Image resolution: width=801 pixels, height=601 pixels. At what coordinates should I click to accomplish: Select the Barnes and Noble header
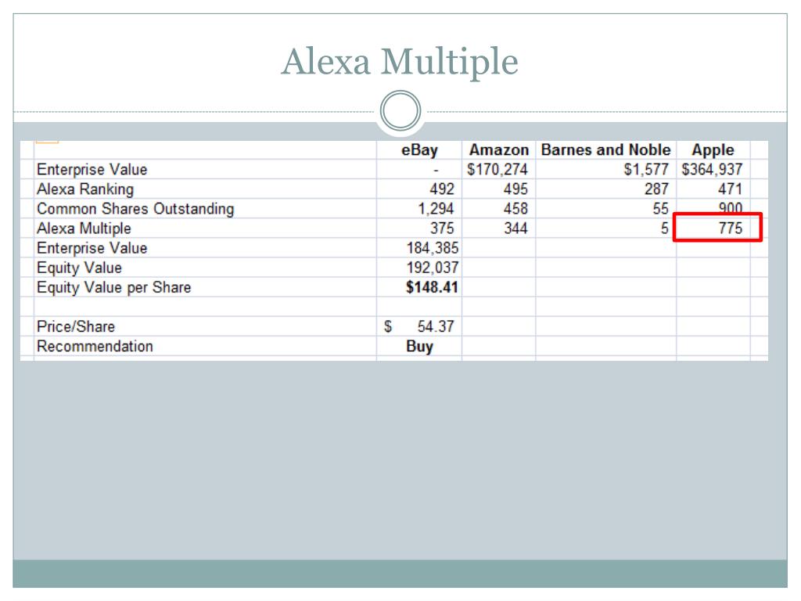606,149
